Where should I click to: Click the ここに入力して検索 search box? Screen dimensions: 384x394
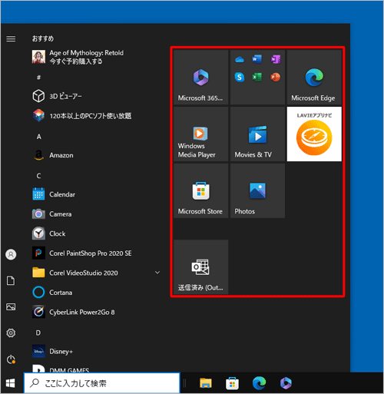pos(102,383)
